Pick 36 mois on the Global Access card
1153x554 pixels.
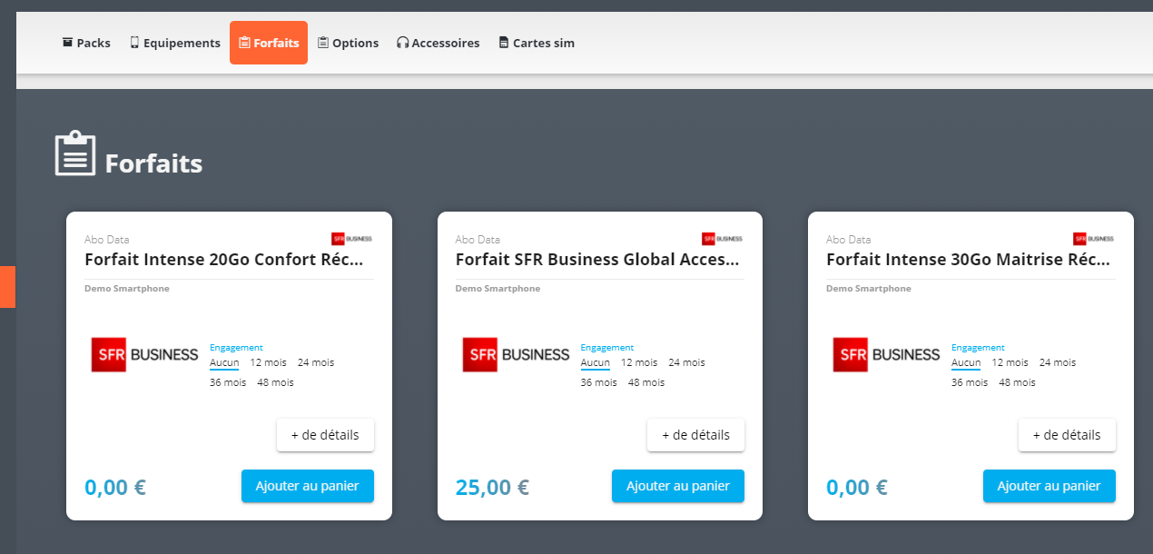(x=599, y=382)
